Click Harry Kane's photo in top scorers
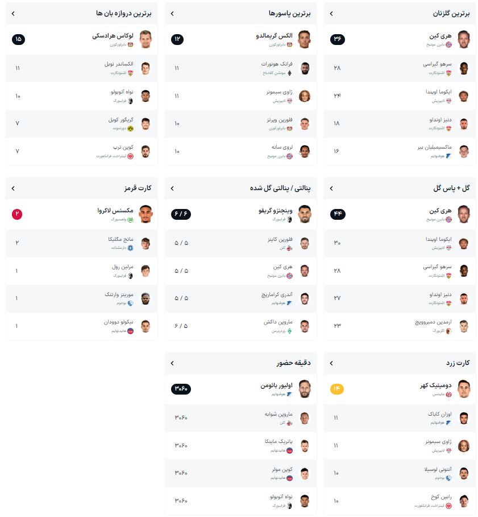The image size is (478, 517). (x=464, y=39)
